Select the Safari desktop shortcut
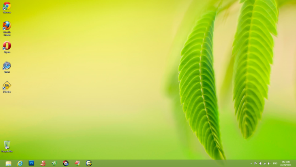Viewport: 296px width, 167px height. coord(7,66)
